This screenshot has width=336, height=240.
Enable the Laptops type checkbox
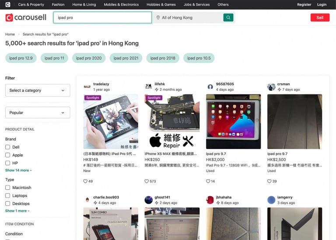[x=7, y=196]
